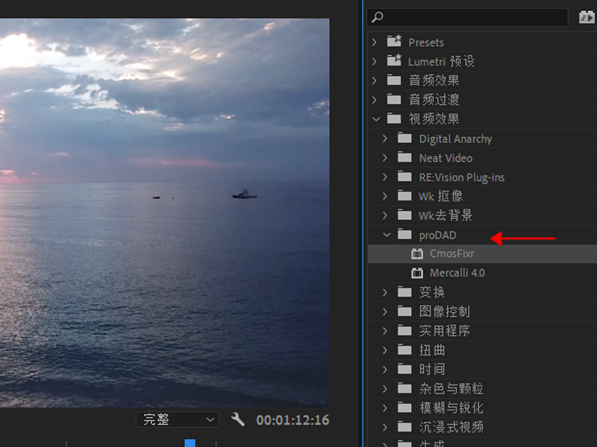The height and width of the screenshot is (447, 597).
Task: Click the 实用程序 folder icon
Action: (x=404, y=331)
